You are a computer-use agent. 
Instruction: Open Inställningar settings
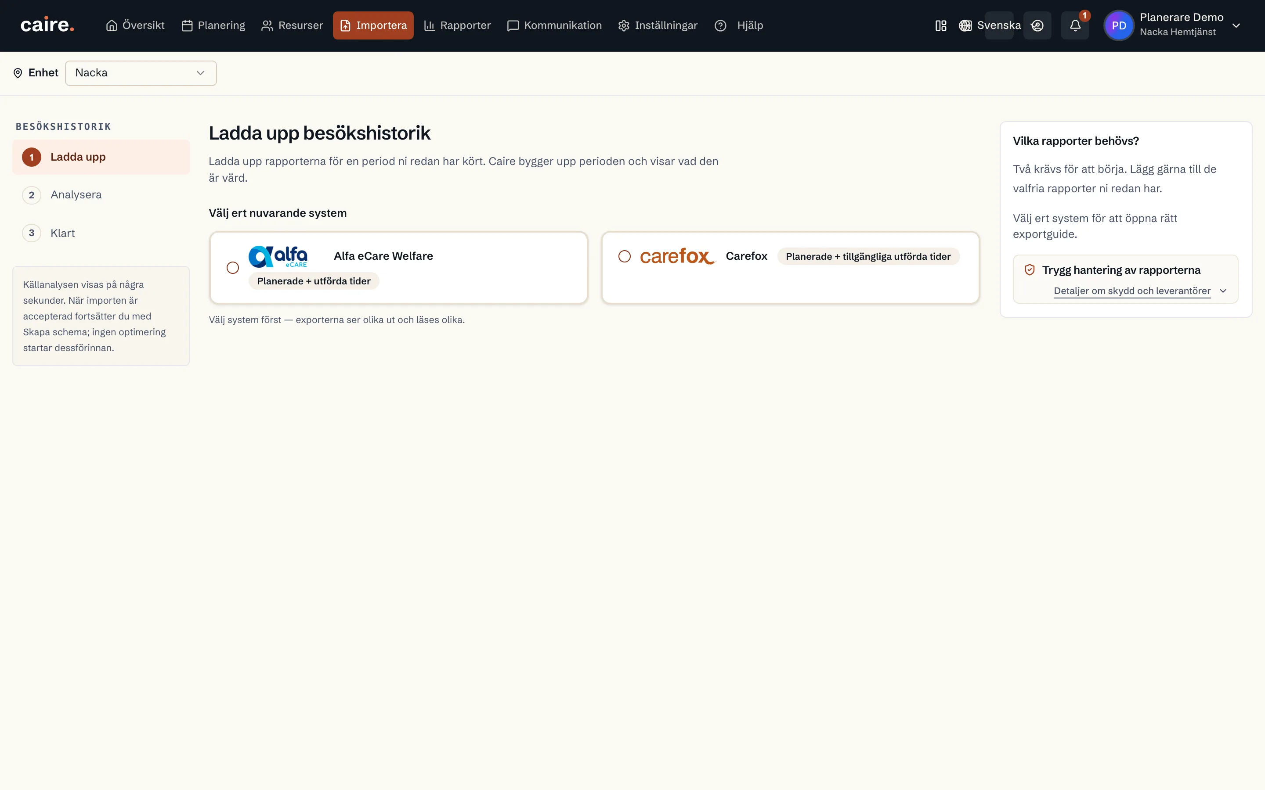658,25
